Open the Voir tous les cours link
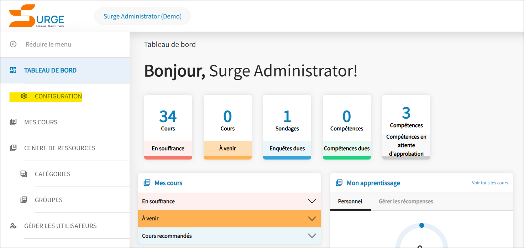The image size is (524, 248). coord(490,183)
